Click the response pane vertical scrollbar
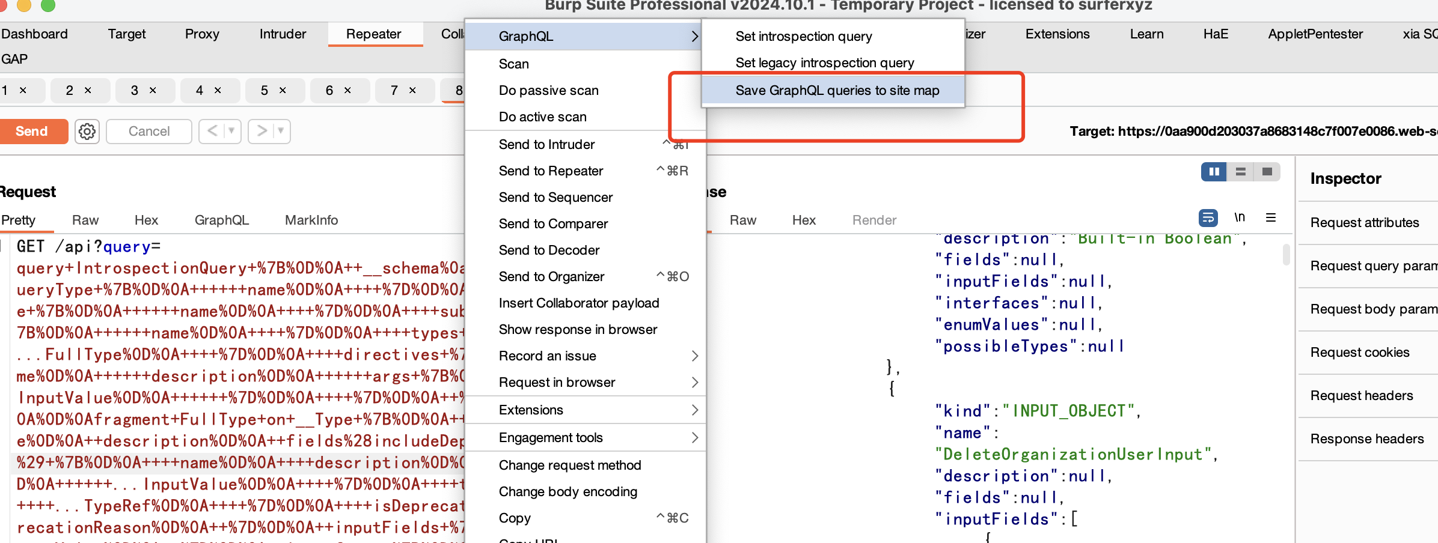The width and height of the screenshot is (1438, 543). pyautogui.click(x=1286, y=255)
